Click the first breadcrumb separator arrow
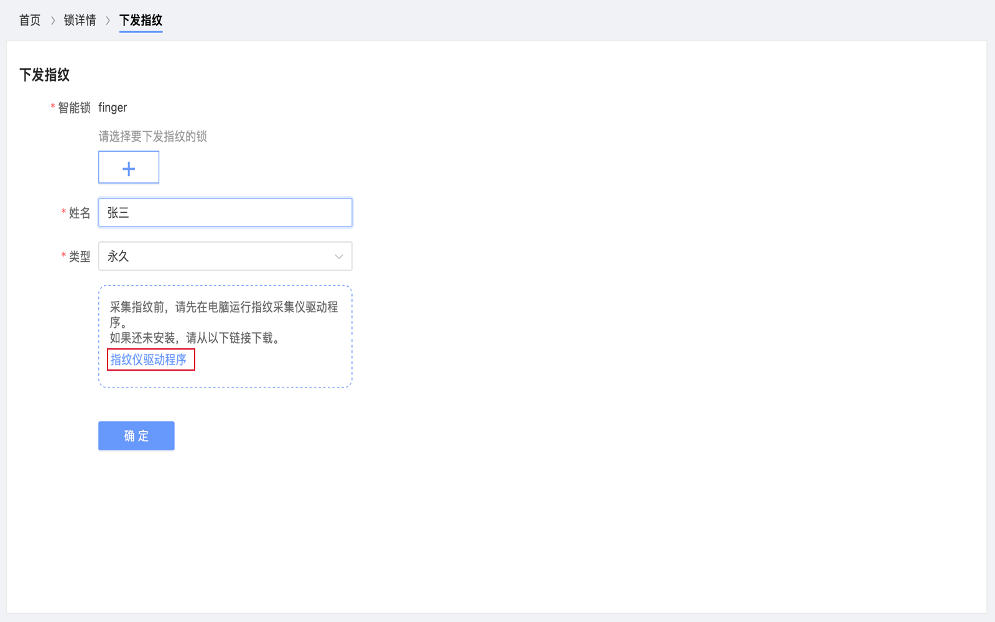This screenshot has width=995, height=622. pos(53,21)
